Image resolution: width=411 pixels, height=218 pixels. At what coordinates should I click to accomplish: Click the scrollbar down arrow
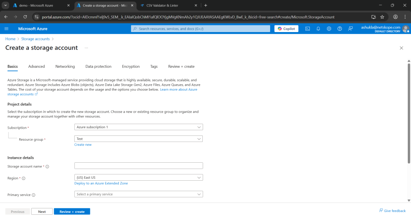point(409,201)
